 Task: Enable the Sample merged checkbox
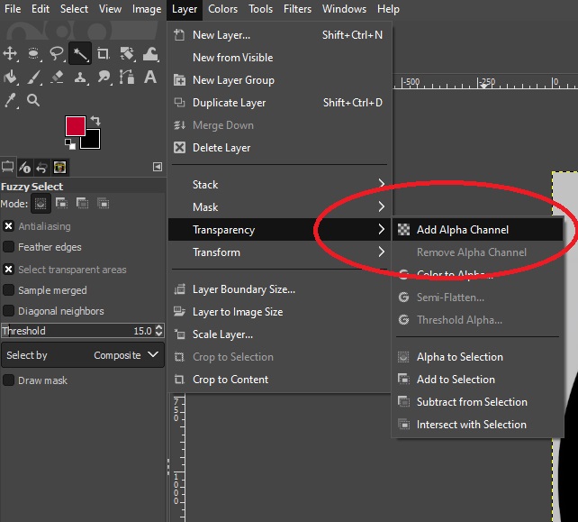click(8, 289)
